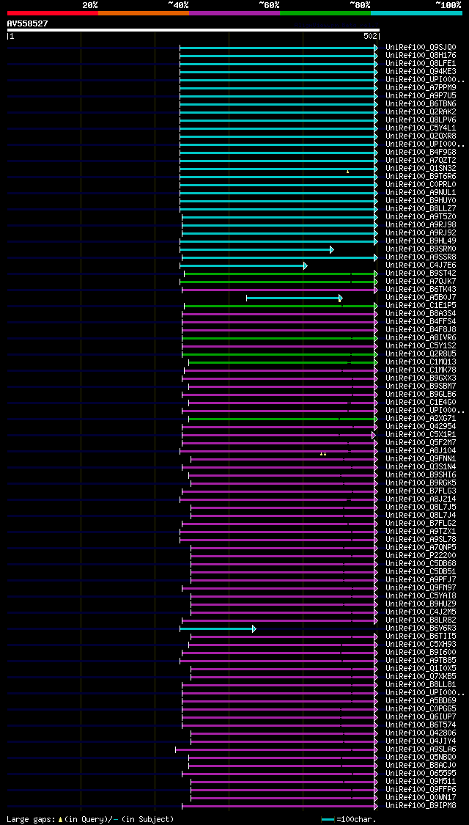Viewport: 469px width, 825px height.
Task: Select the UniRef100_Q42954 label
Action: pyautogui.click(x=421, y=427)
